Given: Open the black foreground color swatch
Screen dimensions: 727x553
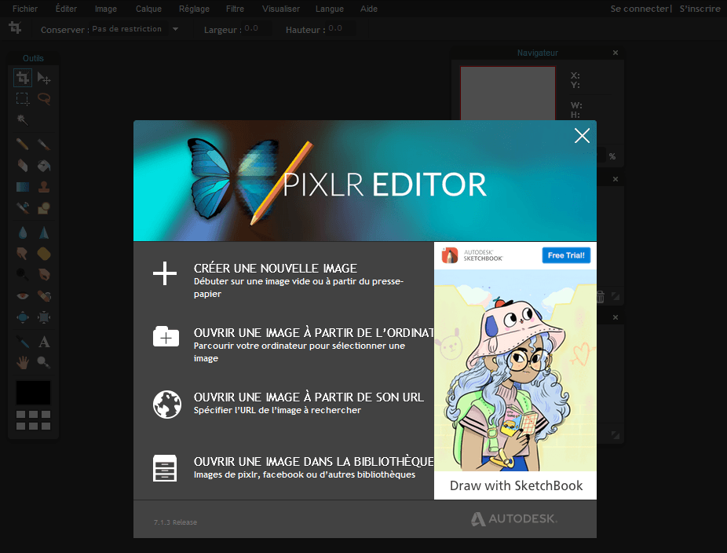Looking at the screenshot, I should pos(34,393).
